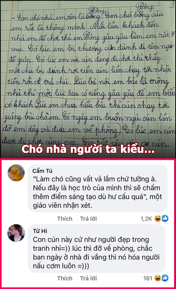The width and height of the screenshot is (176, 289).
Task: Click Cẩm Tú's comment text bubble
Action: click(x=98, y=188)
